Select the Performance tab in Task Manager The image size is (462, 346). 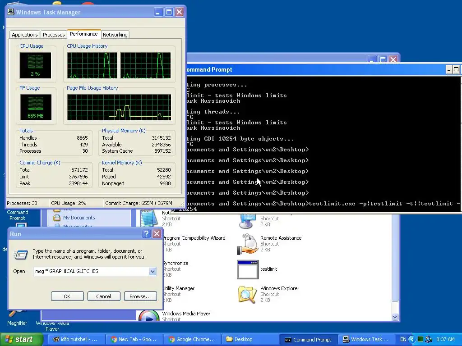pyautogui.click(x=83, y=34)
